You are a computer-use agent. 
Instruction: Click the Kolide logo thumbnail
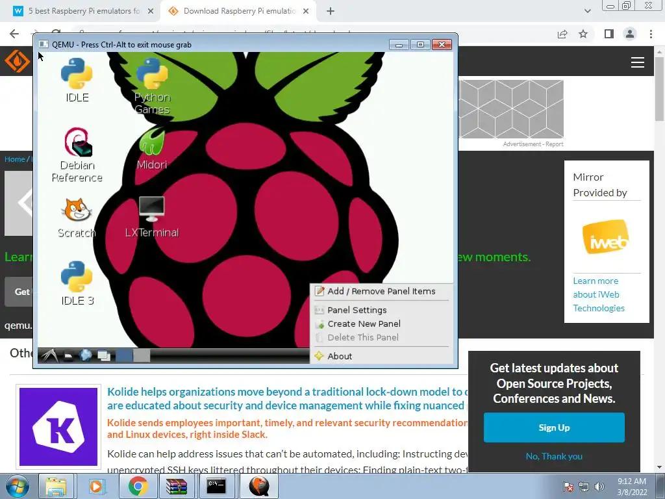click(x=58, y=426)
